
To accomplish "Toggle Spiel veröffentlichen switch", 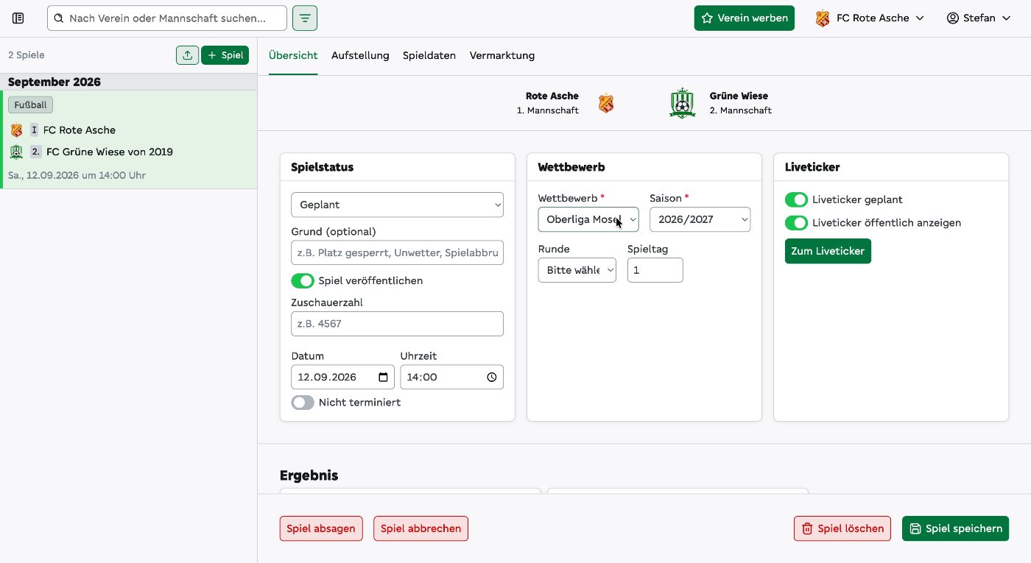I will pos(303,281).
